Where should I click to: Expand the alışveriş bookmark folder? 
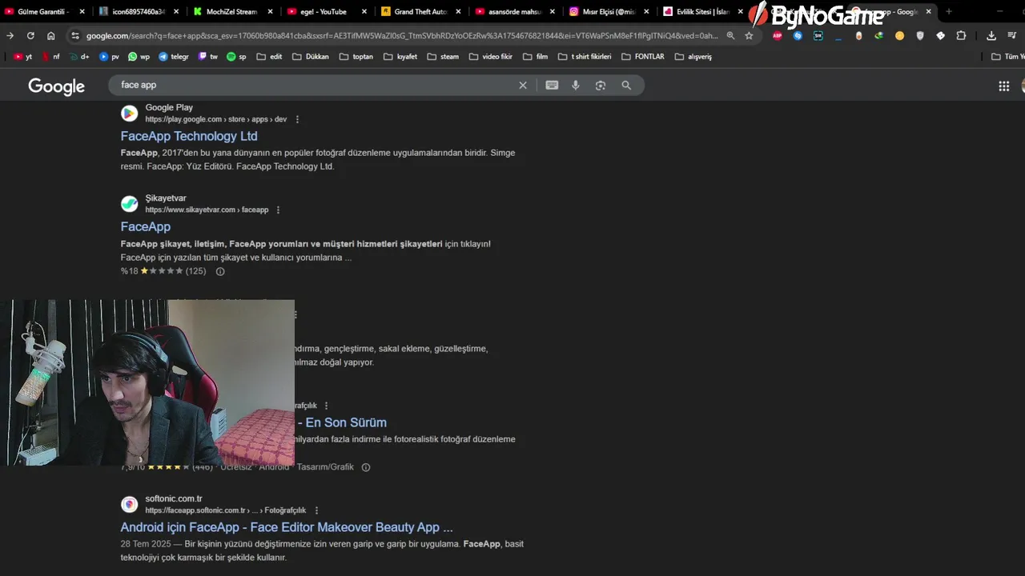click(x=693, y=57)
